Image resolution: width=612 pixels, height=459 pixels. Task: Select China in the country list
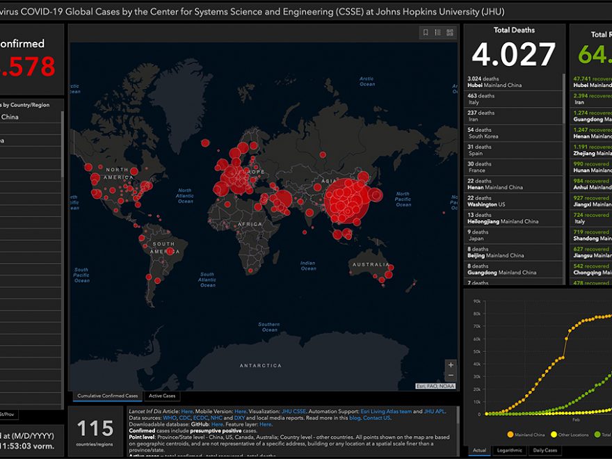point(30,117)
